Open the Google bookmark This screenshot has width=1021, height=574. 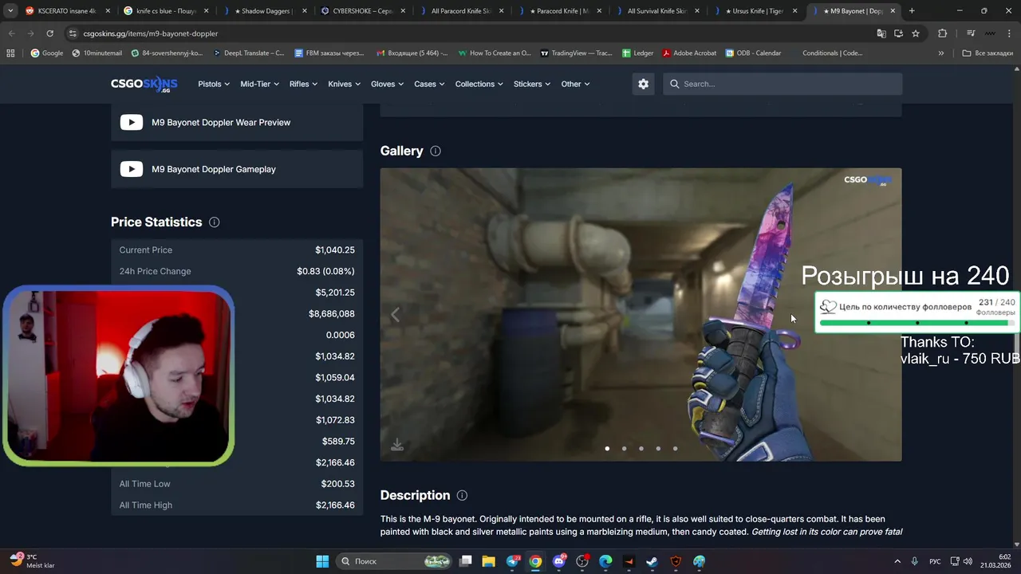click(x=46, y=53)
